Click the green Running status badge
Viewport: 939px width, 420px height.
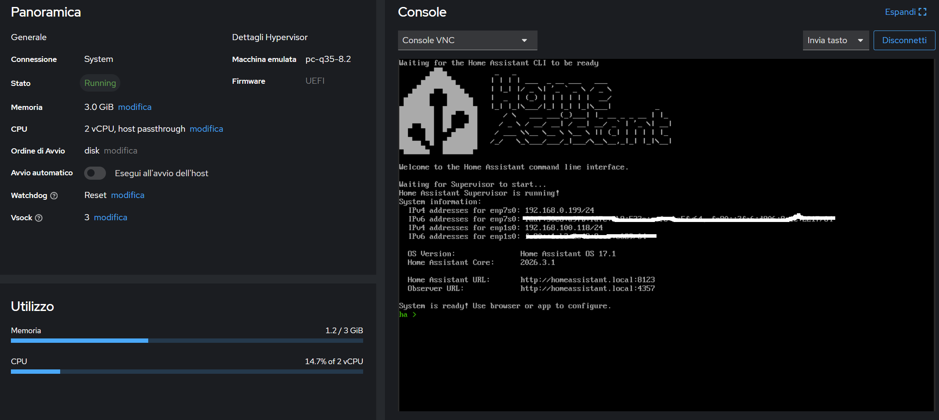(100, 83)
